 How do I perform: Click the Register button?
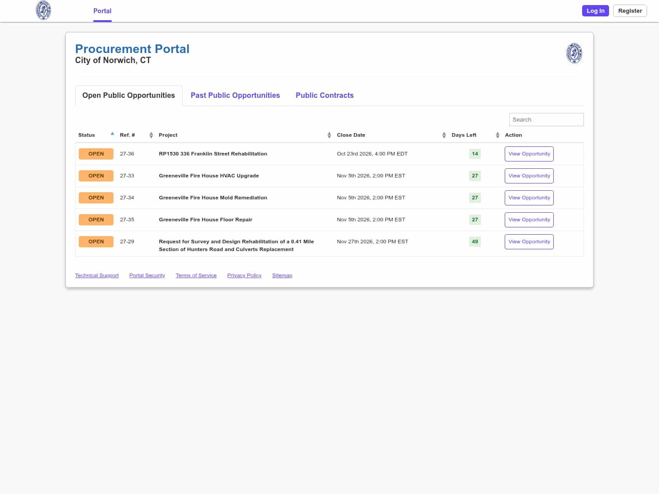(630, 11)
